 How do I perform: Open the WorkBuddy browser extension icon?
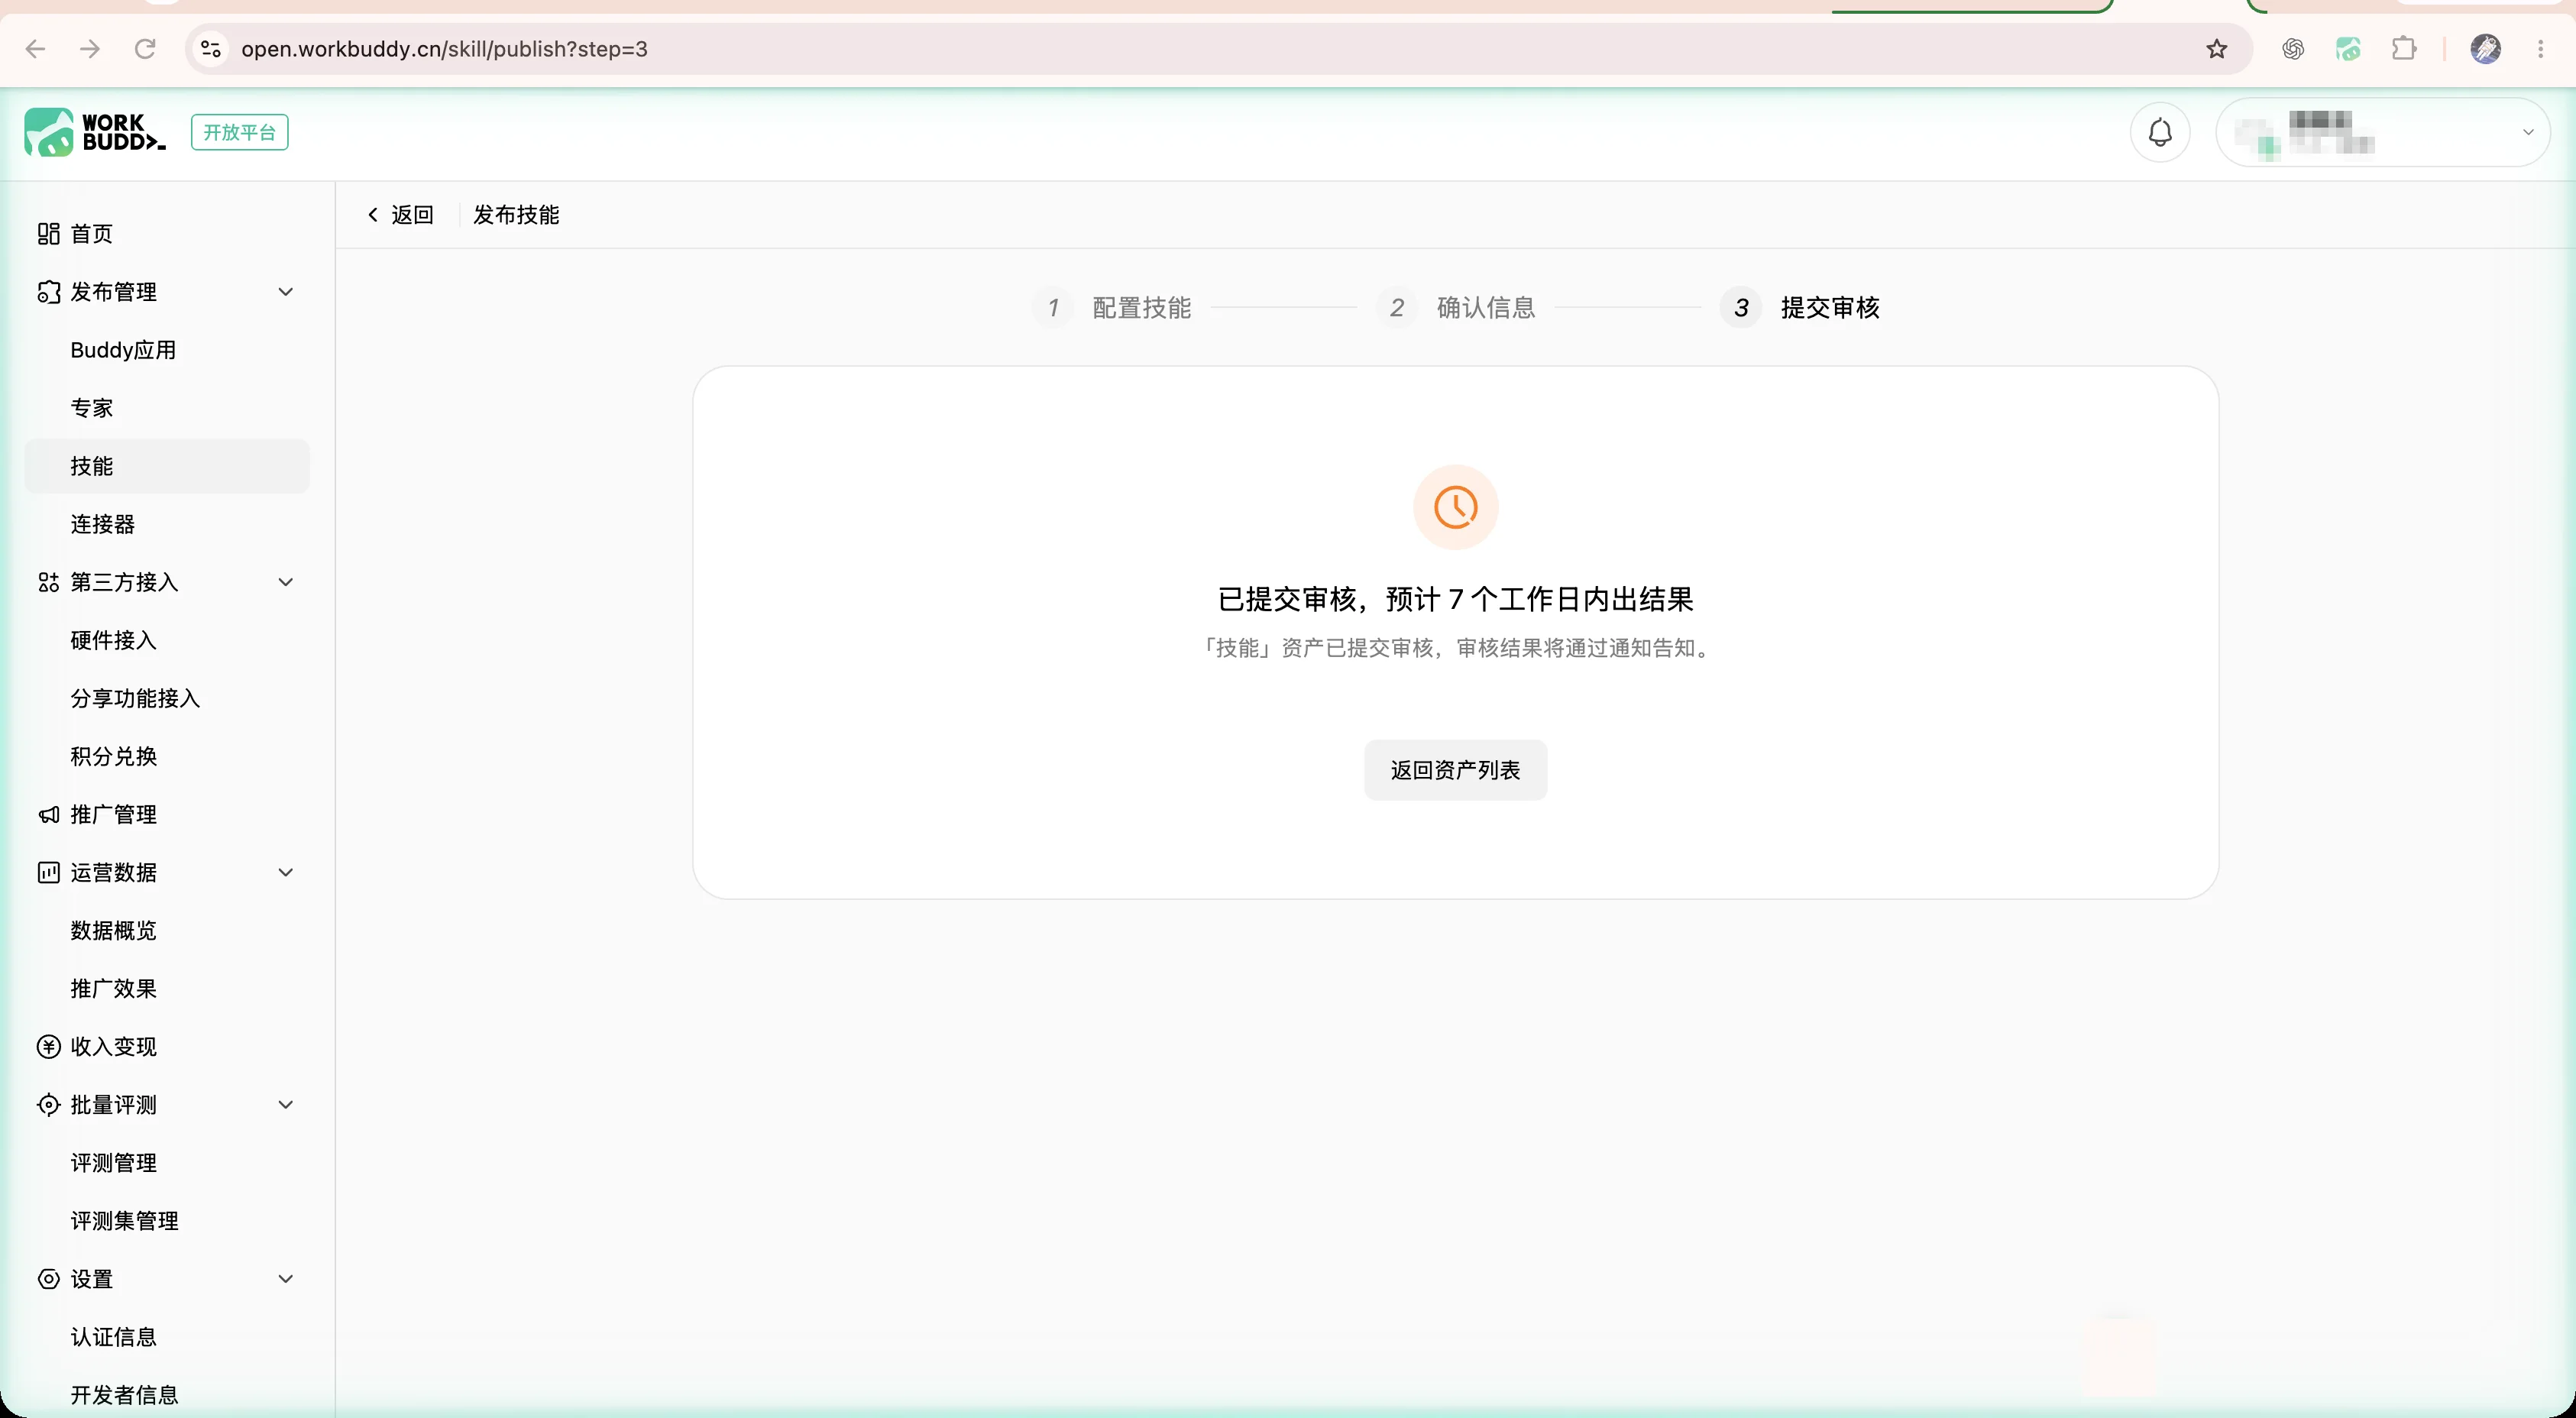pyautogui.click(x=2348, y=48)
